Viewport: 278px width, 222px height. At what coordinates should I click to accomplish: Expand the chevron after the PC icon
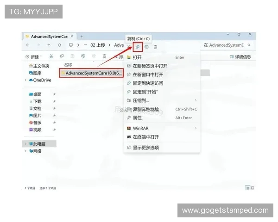[78, 45]
